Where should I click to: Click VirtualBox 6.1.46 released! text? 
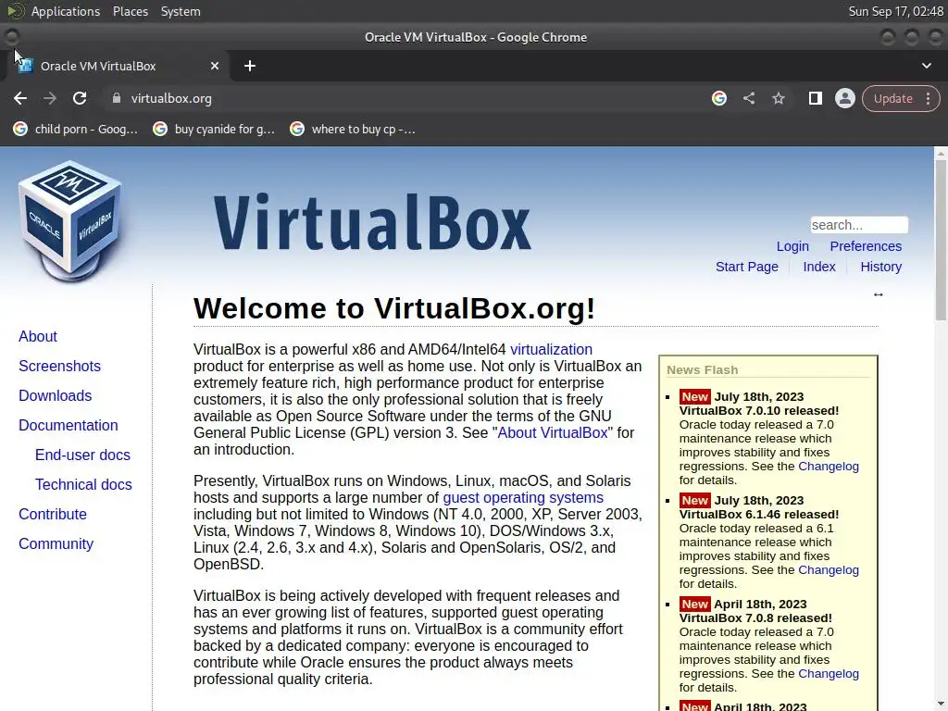759,515
